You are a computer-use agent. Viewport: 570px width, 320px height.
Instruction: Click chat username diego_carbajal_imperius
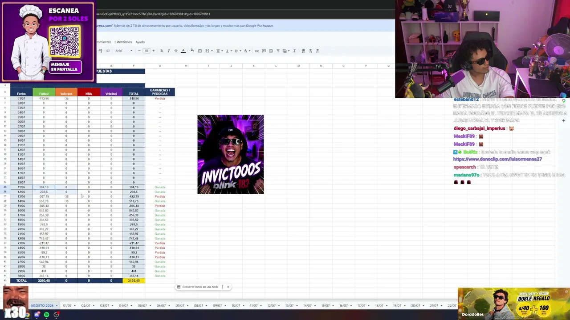[x=479, y=128]
